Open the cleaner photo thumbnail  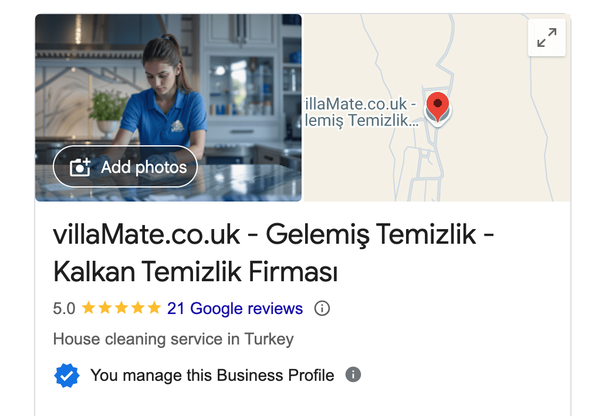tap(168, 108)
